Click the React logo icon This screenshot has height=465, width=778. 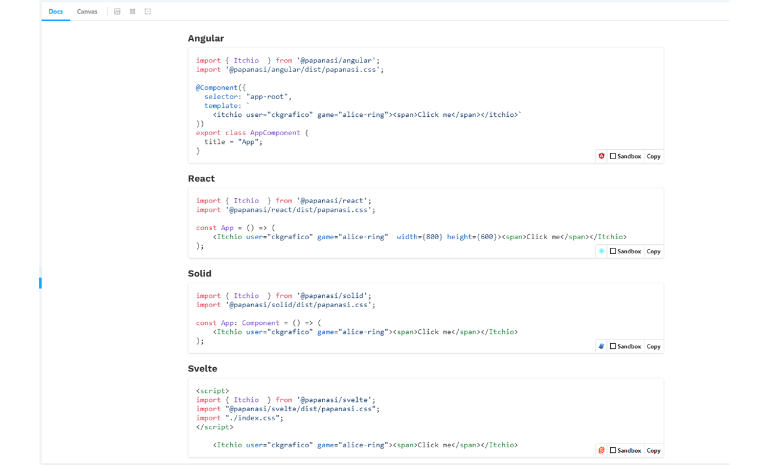602,251
